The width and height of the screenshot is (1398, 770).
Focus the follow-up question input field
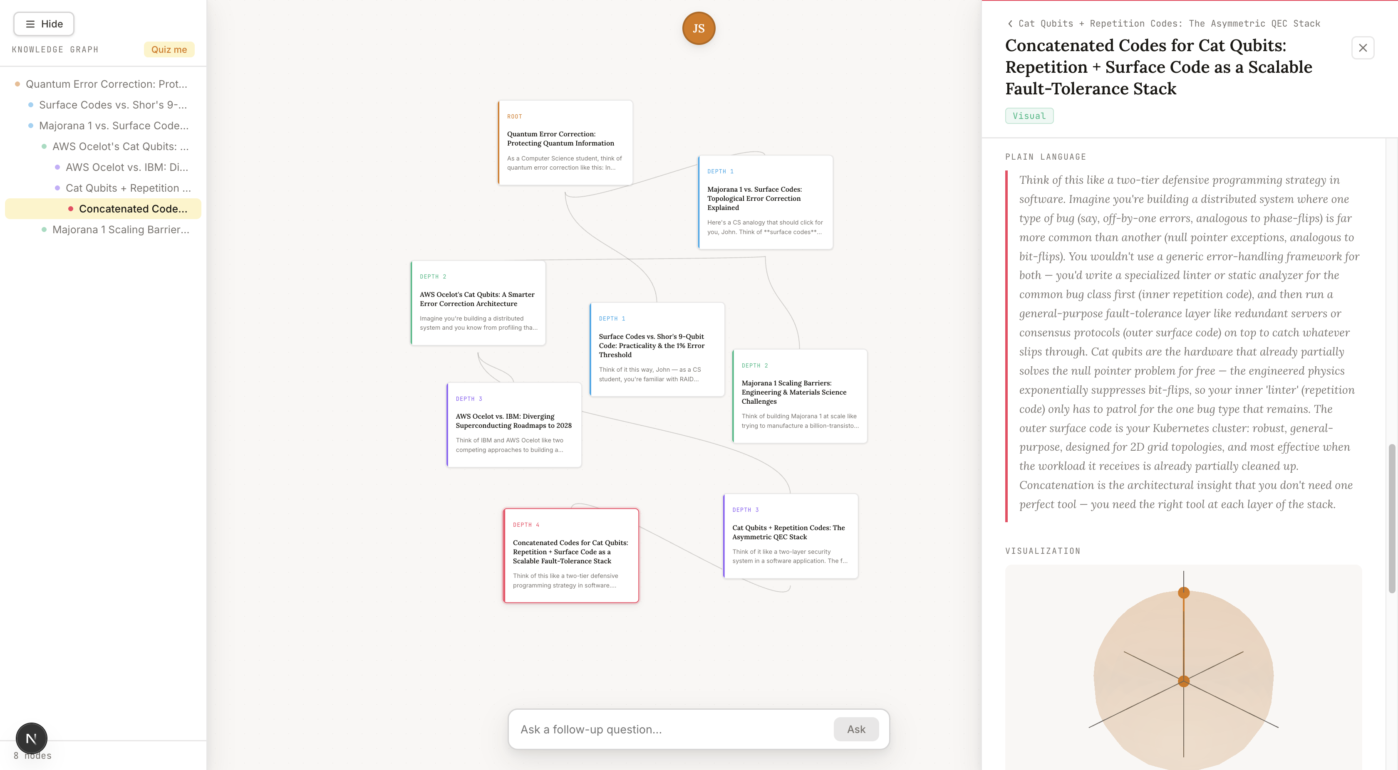tap(671, 729)
